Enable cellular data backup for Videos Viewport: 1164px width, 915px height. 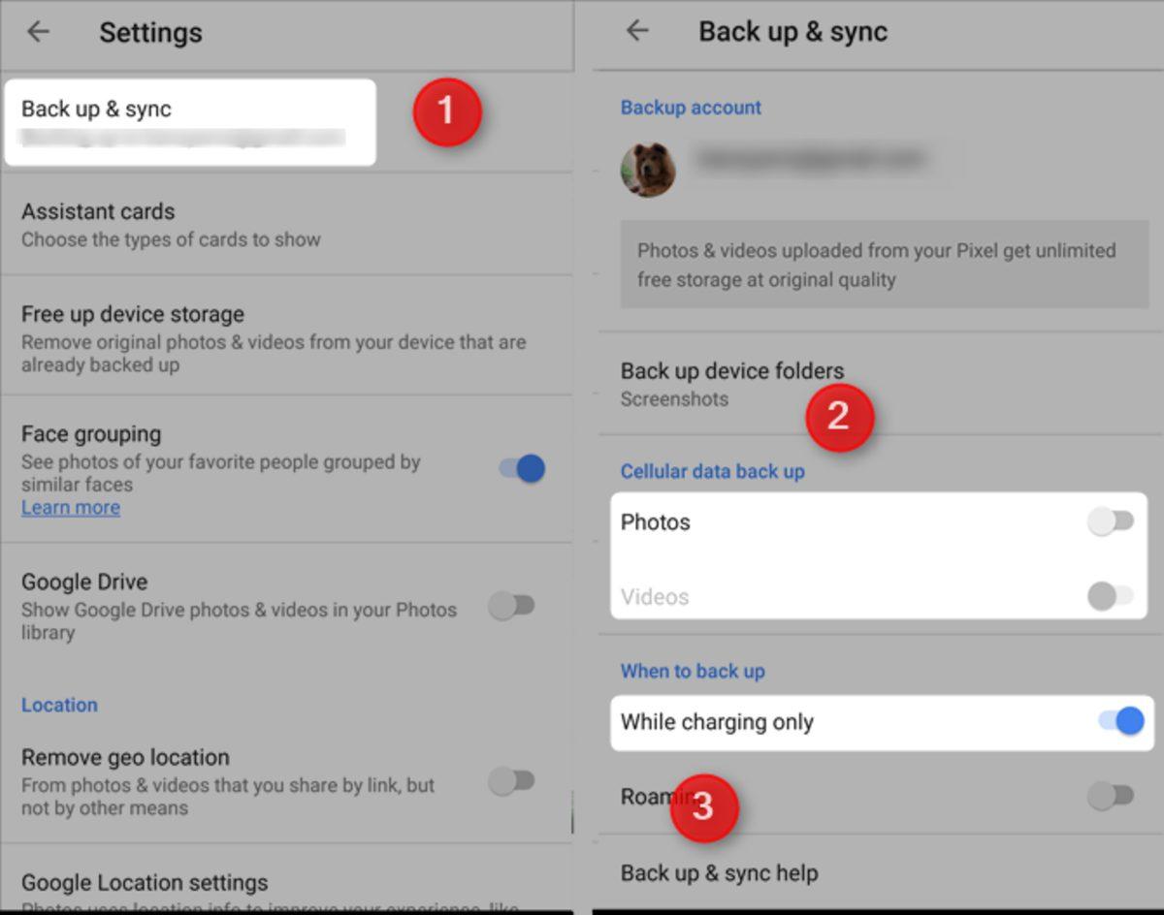coord(1108,599)
